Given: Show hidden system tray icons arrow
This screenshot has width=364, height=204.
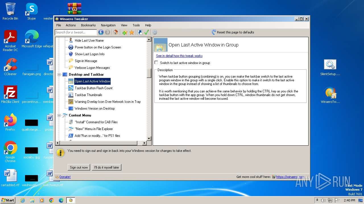Looking at the screenshot, I should (x=317, y=200).
